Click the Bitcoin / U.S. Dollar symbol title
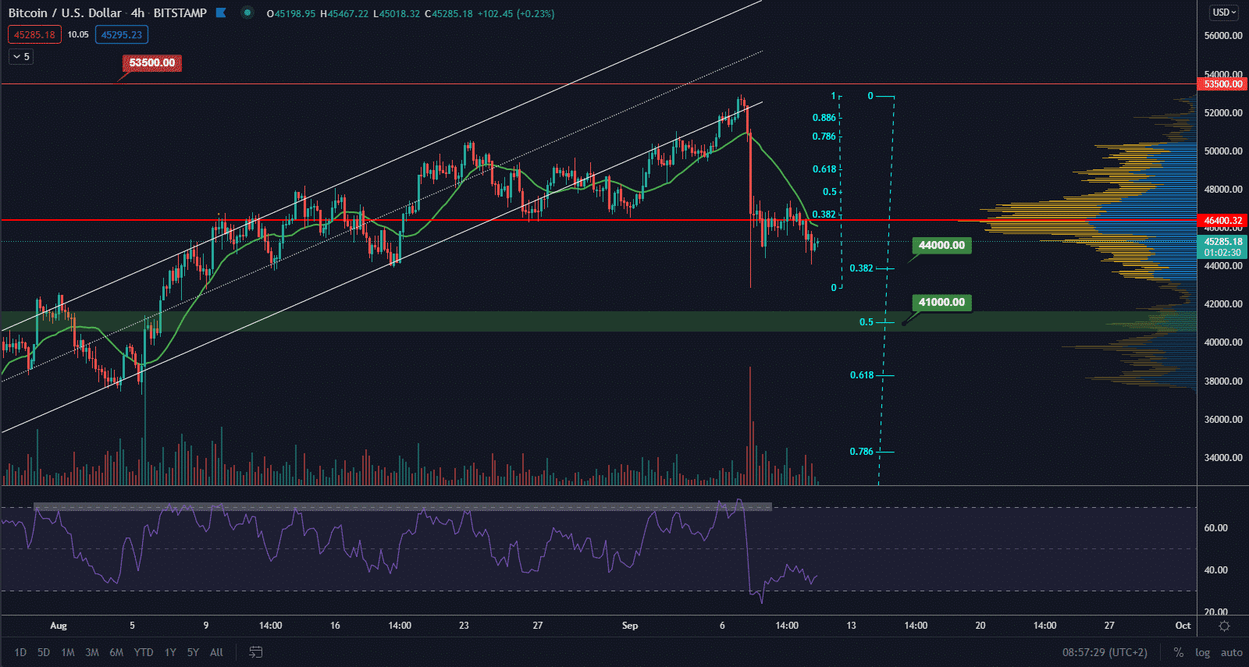Viewport: 1249px width, 667px height. click(65, 12)
